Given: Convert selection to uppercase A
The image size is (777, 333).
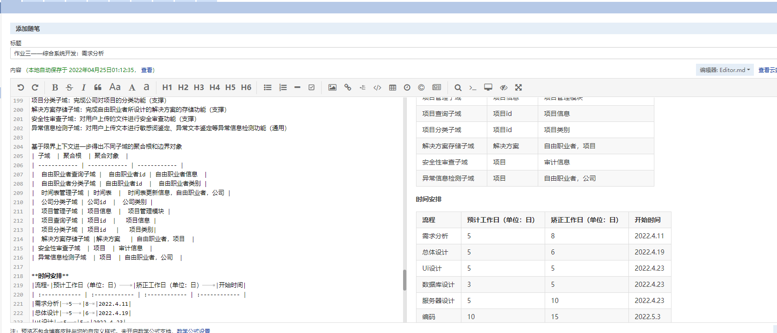Looking at the screenshot, I should pos(132,87).
